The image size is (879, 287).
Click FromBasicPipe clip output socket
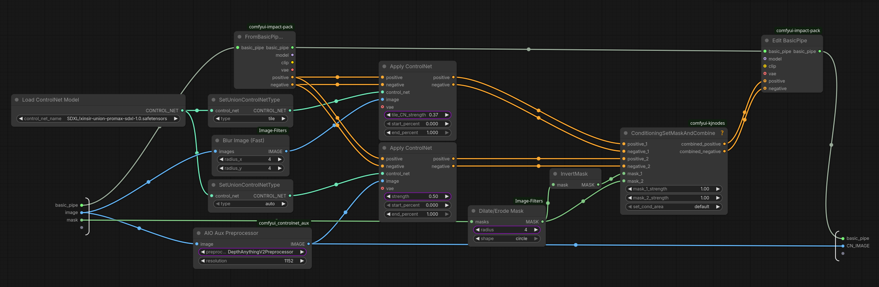coord(292,63)
